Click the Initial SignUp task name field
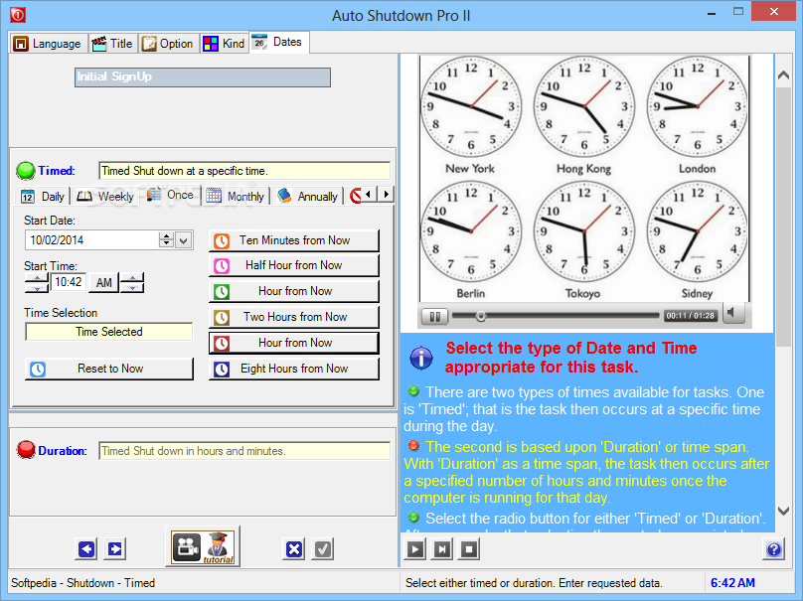The width and height of the screenshot is (803, 601). click(203, 77)
